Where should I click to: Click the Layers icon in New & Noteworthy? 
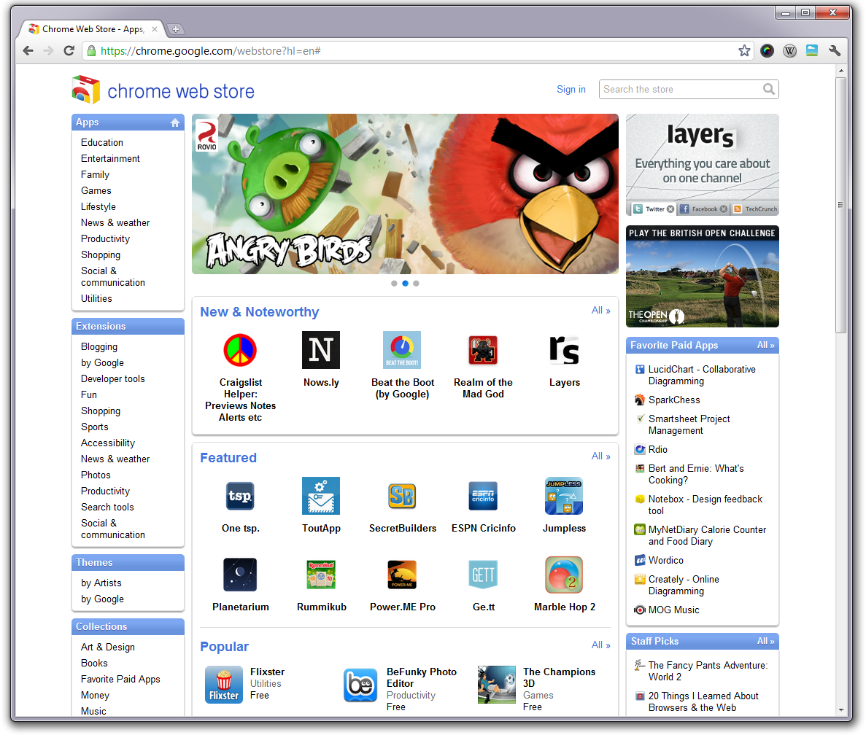564,350
